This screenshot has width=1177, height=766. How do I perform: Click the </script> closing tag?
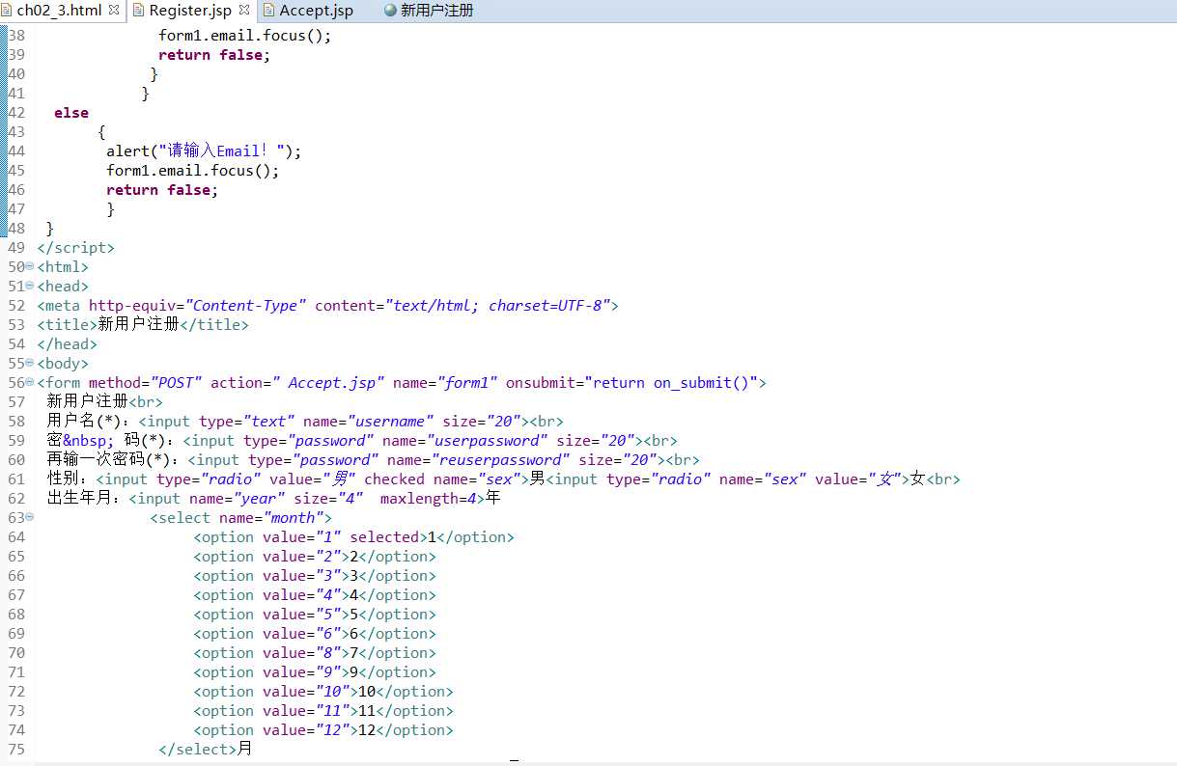[76, 248]
